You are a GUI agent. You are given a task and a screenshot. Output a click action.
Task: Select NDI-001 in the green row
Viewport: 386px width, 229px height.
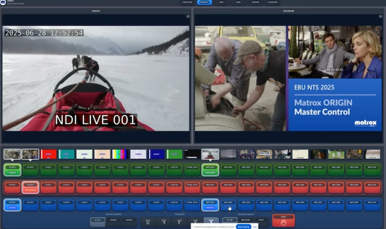pyautogui.click(x=210, y=170)
